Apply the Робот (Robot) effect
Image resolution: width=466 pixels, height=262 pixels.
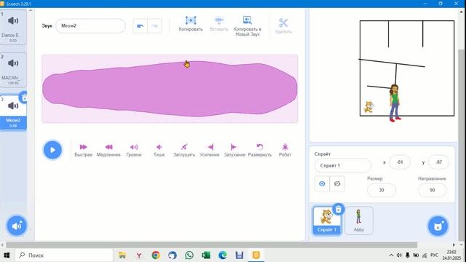[x=285, y=150]
